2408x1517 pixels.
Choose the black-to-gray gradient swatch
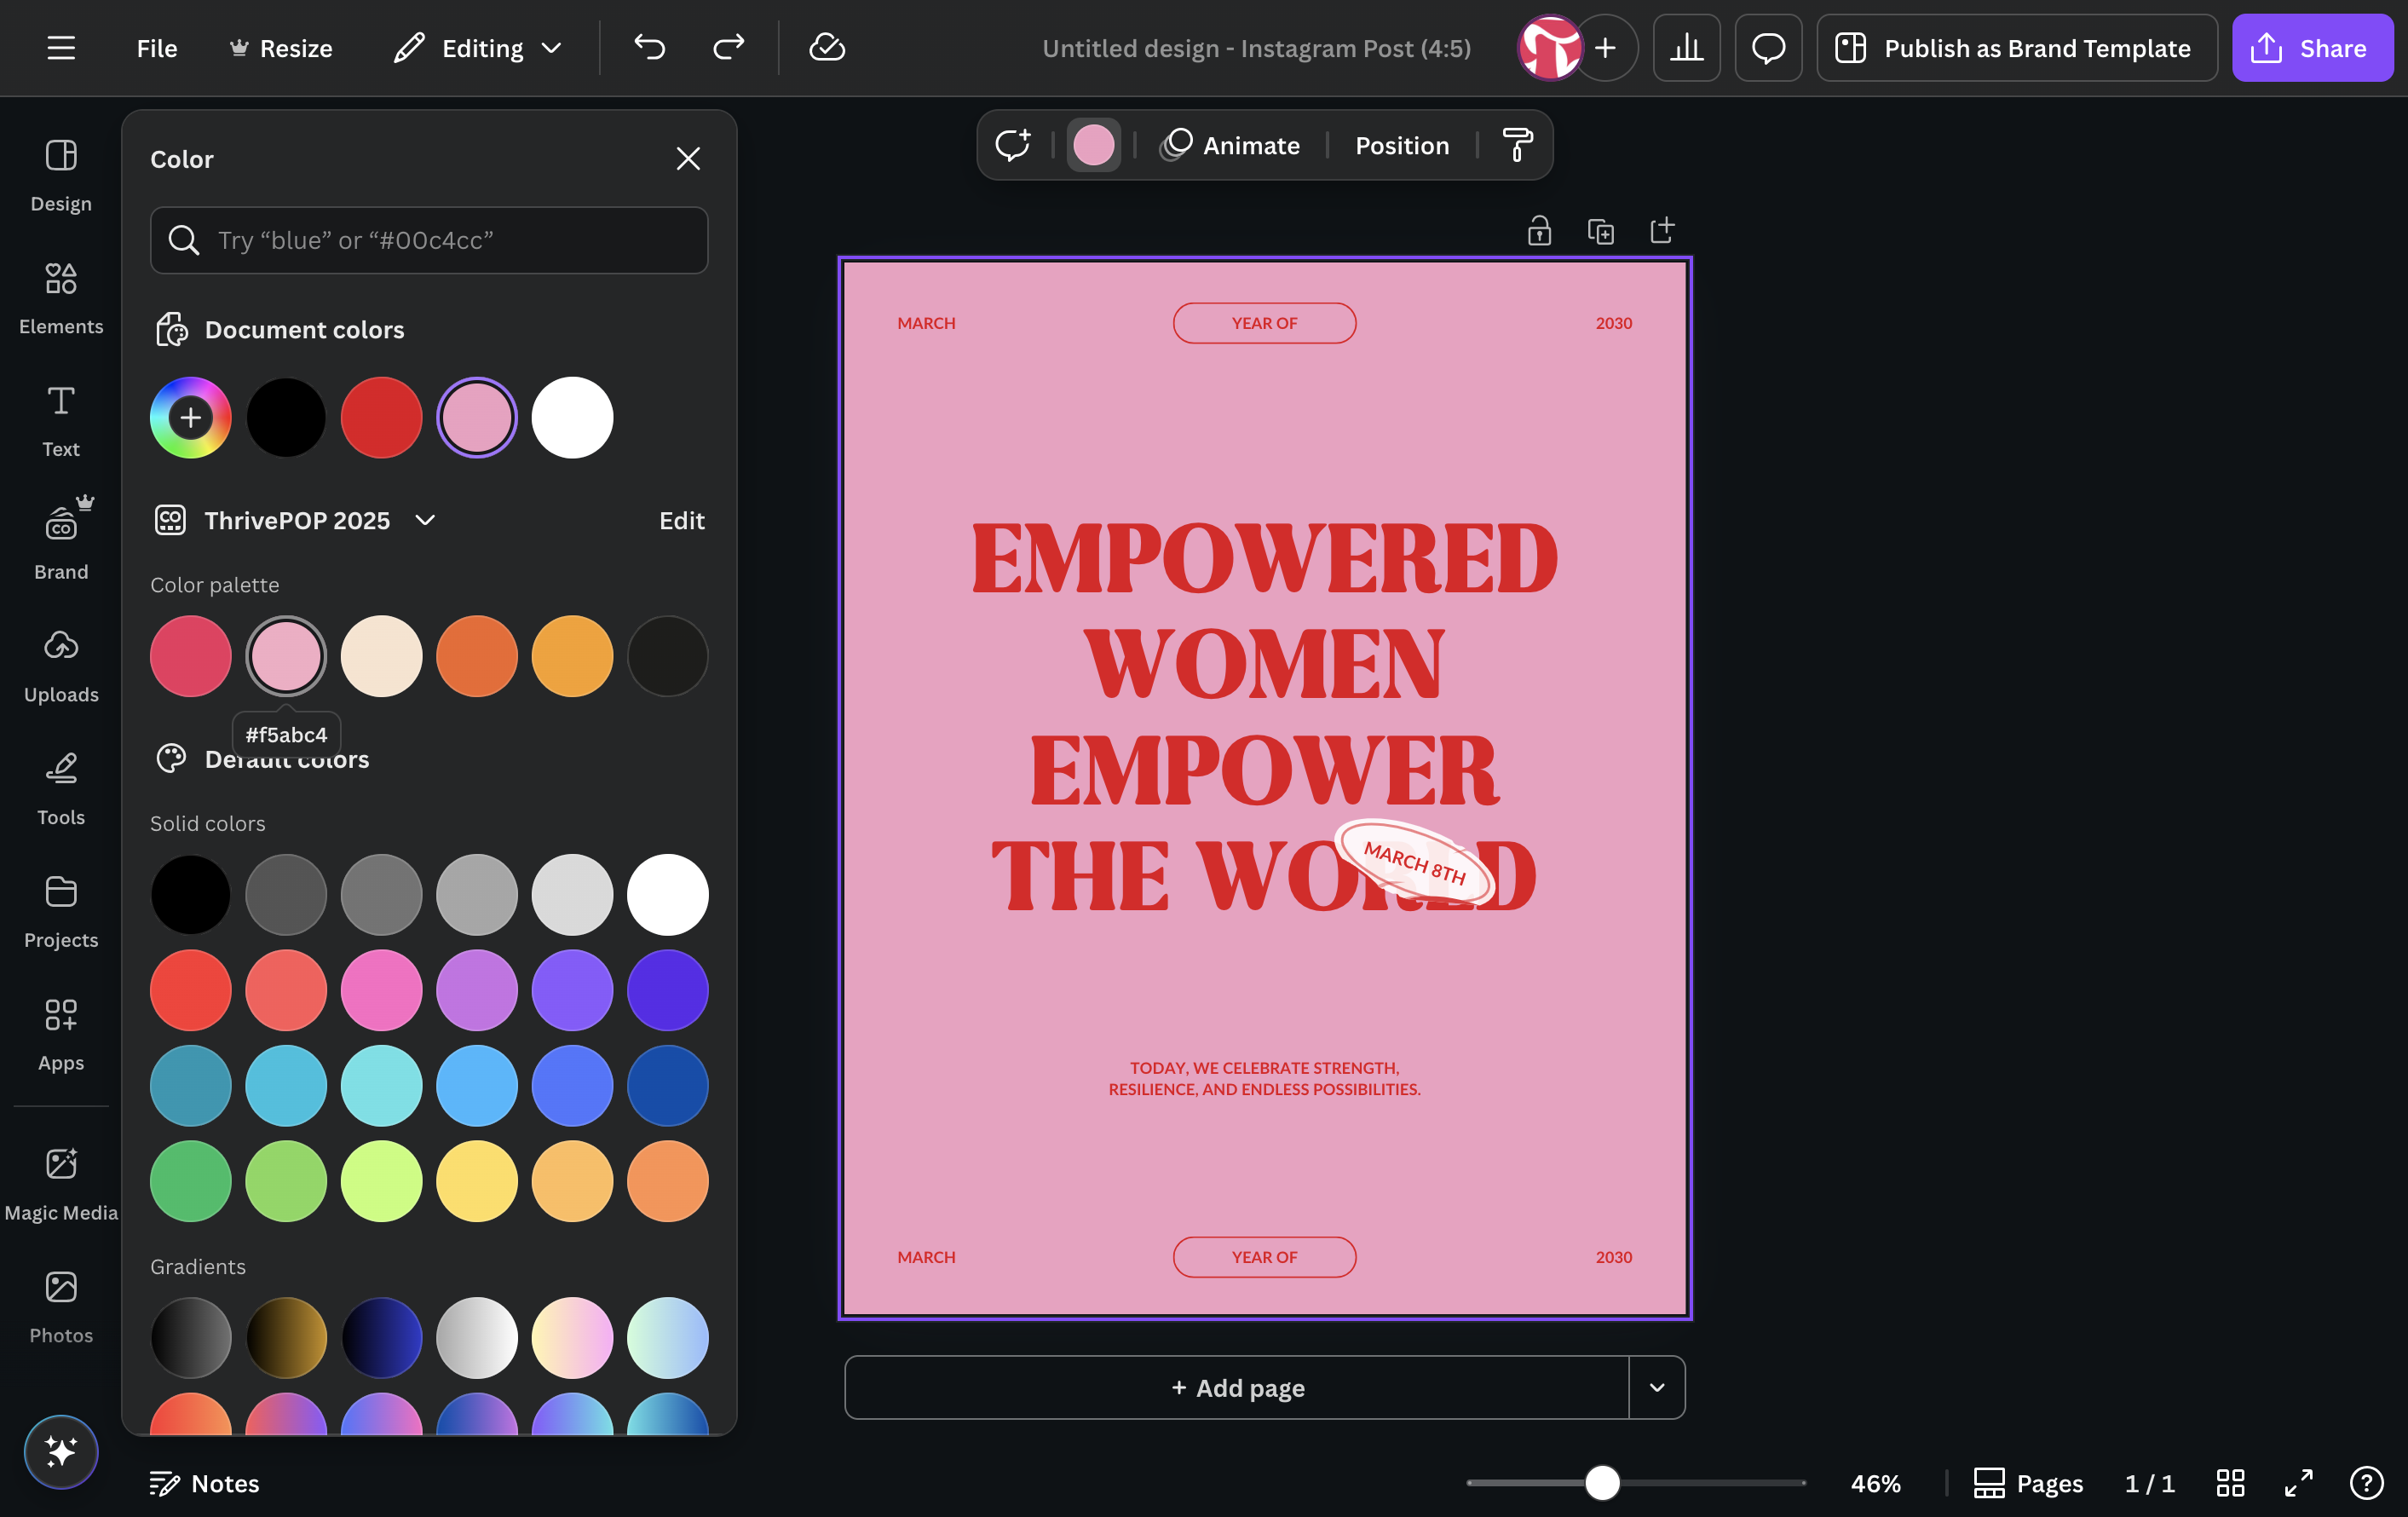coord(191,1338)
